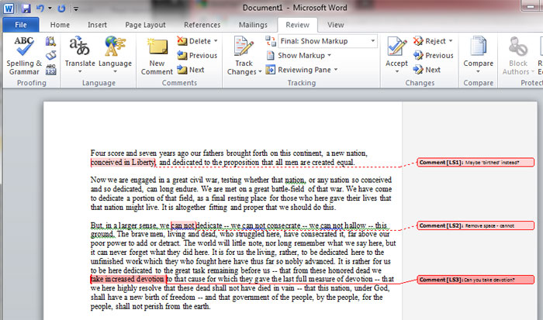This screenshot has width=543, height=320.
Task: Open comment LS2 'Remove space' balloon
Action: coord(476,225)
